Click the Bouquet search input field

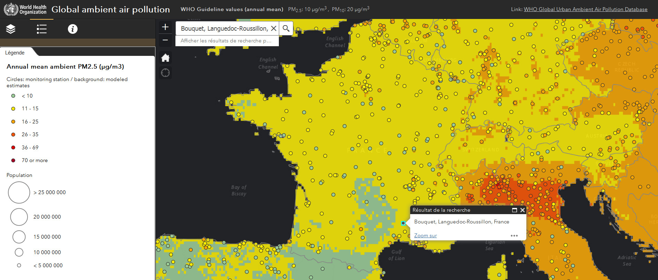224,28
